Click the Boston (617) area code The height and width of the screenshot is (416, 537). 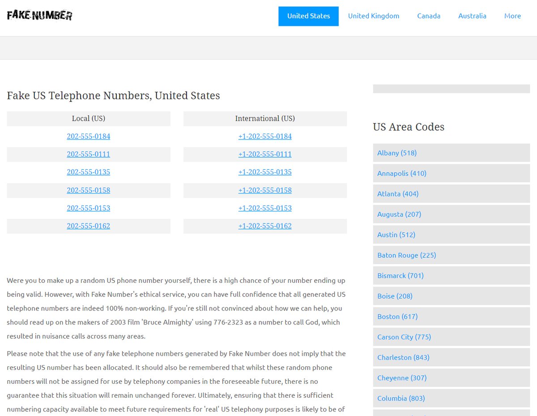click(x=397, y=316)
